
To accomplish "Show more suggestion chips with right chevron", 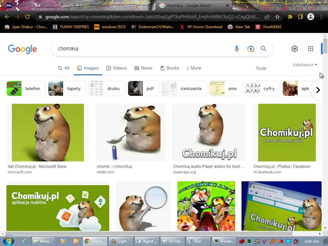I will coord(318,90).
